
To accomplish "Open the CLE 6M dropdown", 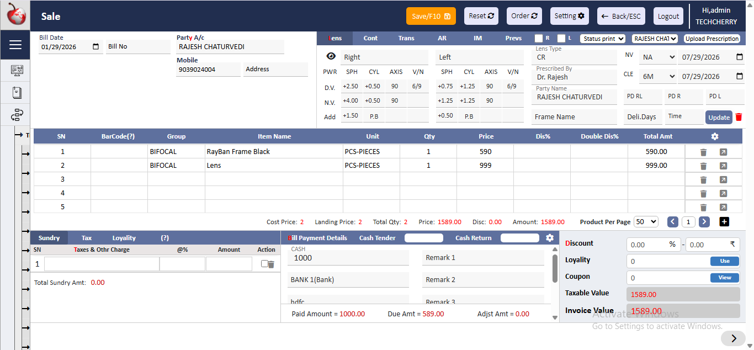I will [657, 76].
